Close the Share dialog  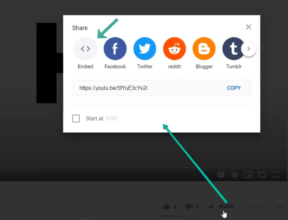pos(249,27)
